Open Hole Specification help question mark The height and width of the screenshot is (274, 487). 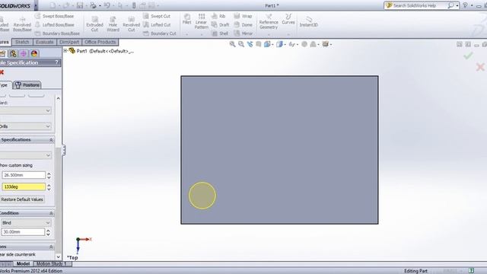click(x=57, y=62)
